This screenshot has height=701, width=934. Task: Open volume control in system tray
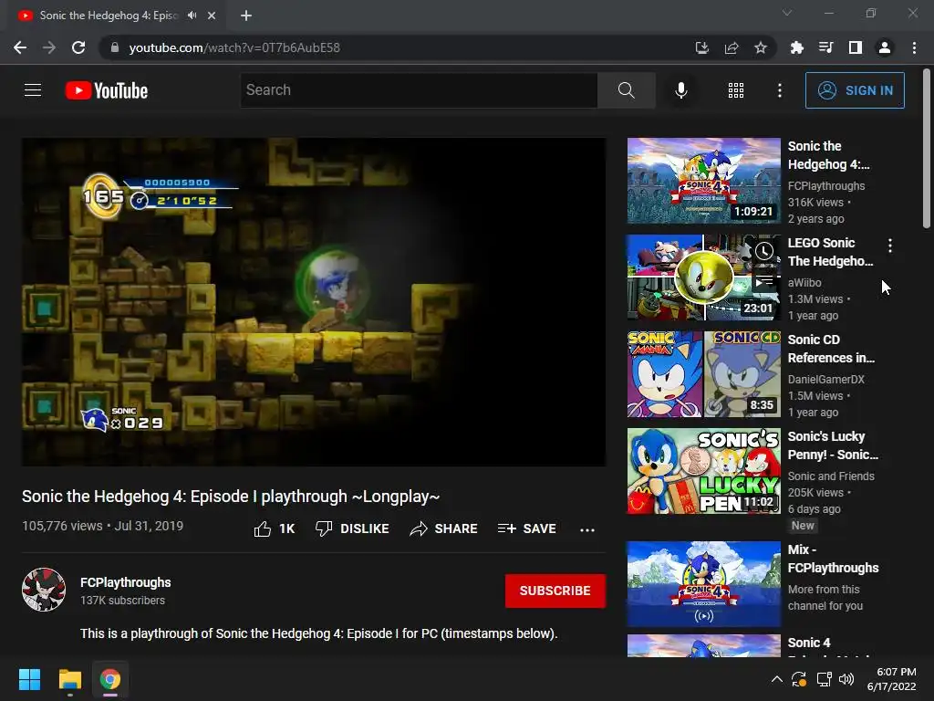(846, 679)
